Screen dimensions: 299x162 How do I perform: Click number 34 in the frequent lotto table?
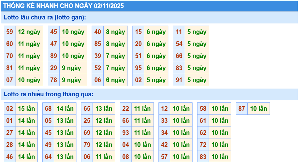pyautogui.click(x=164, y=132)
